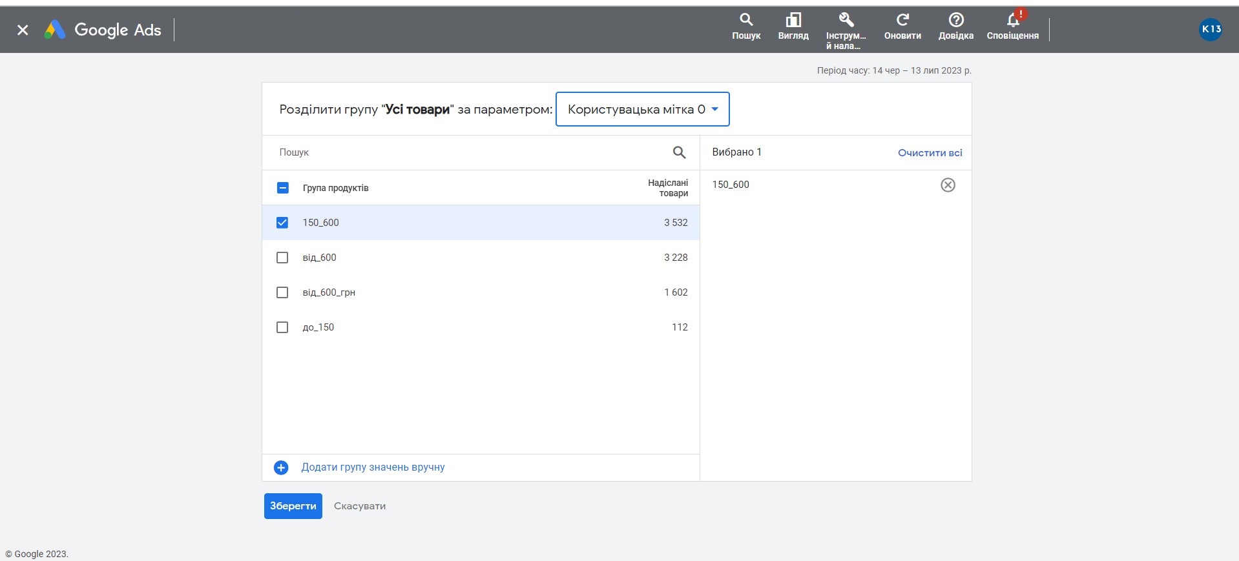The image size is (1239, 561).
Task: Click the Період часу date range text
Action: tap(893, 70)
